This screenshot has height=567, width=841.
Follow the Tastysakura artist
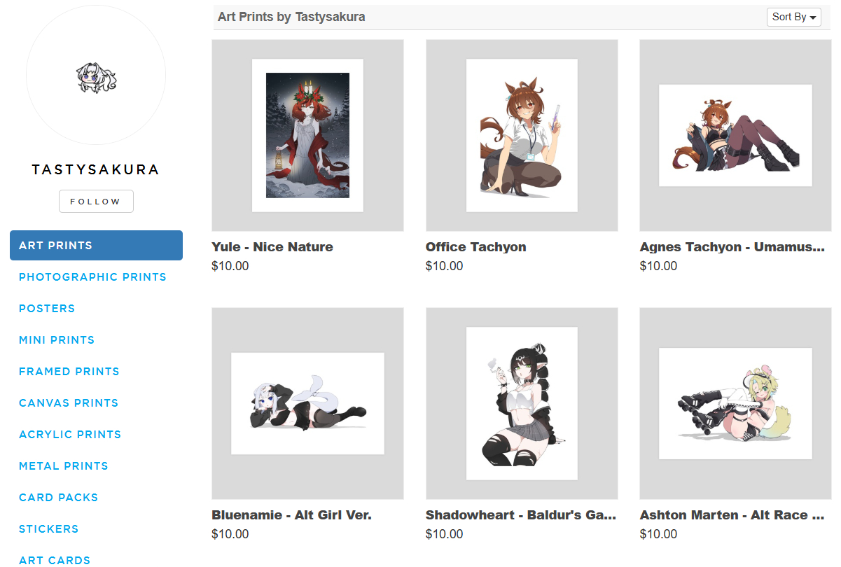coord(96,201)
